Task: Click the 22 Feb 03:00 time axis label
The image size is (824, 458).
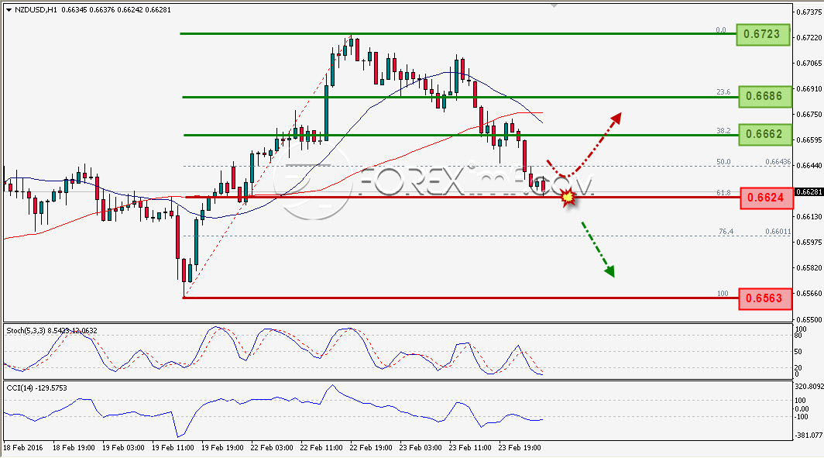Action: [x=272, y=448]
